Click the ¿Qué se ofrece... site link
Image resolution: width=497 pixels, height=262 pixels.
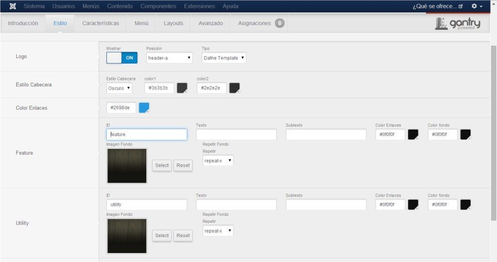click(438, 6)
